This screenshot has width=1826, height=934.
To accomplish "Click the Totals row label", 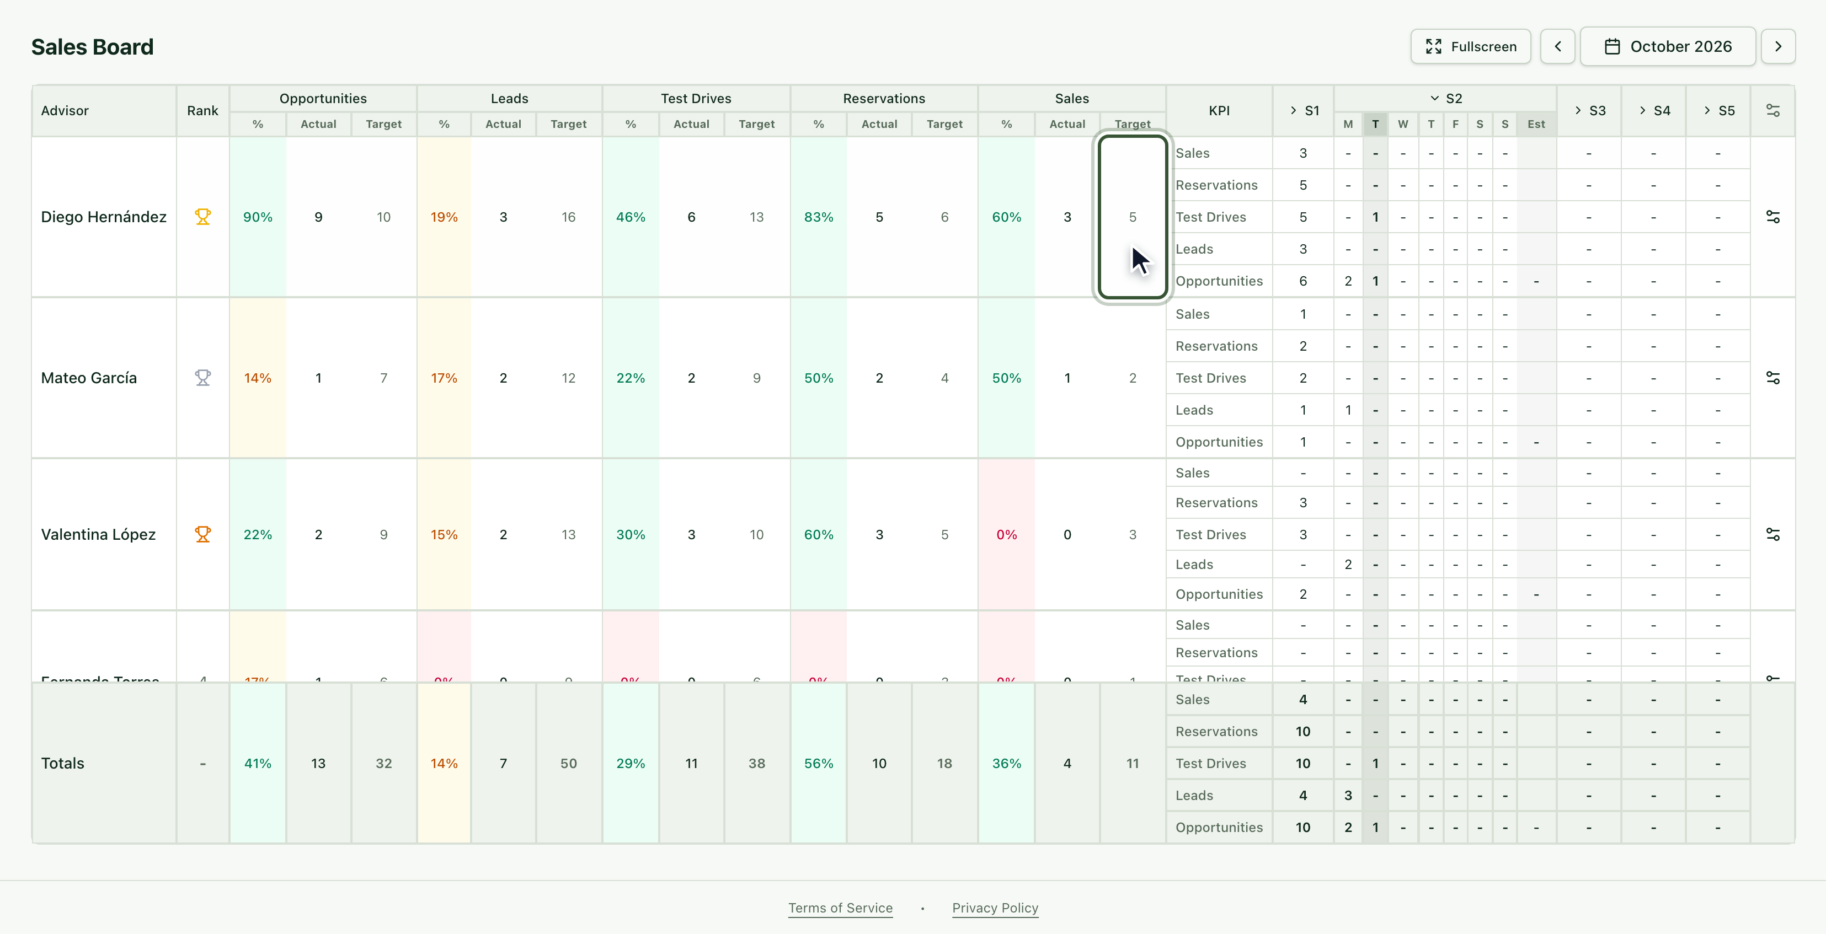I will point(62,763).
